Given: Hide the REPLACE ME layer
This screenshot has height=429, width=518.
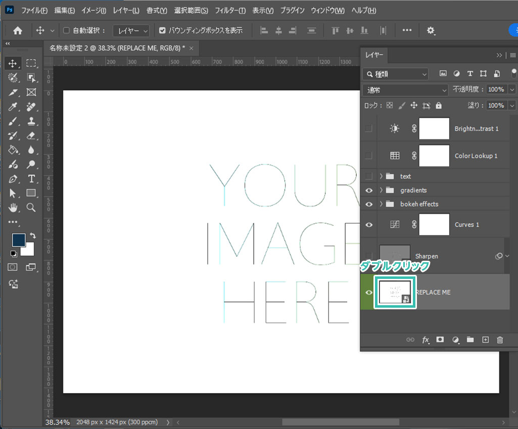Looking at the screenshot, I should tap(369, 293).
